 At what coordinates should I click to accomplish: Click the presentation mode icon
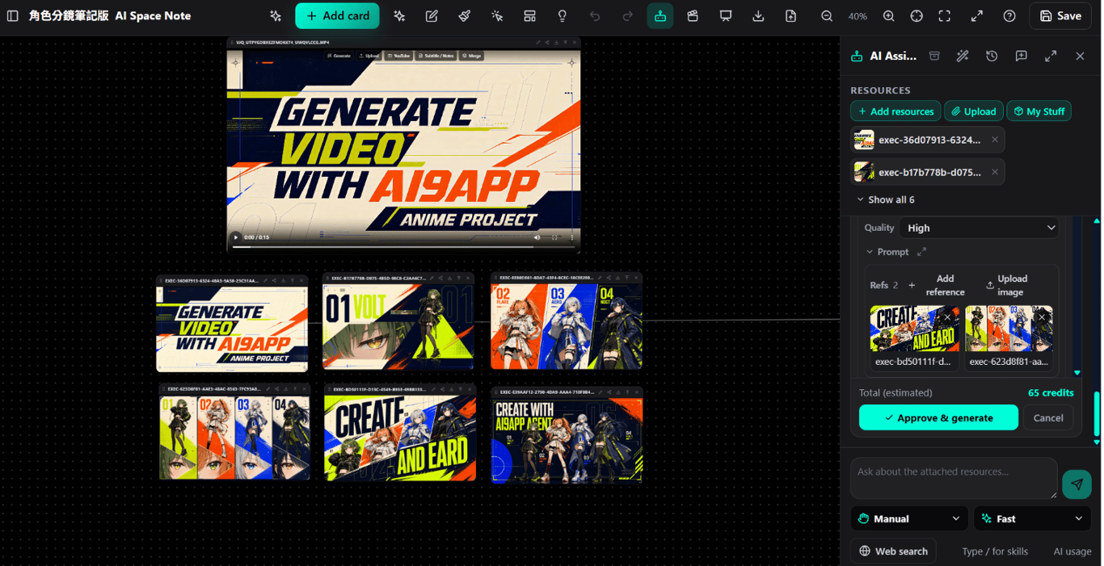tap(726, 16)
